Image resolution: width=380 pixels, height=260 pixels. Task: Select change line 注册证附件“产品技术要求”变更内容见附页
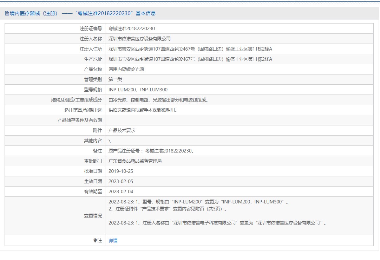168,209
